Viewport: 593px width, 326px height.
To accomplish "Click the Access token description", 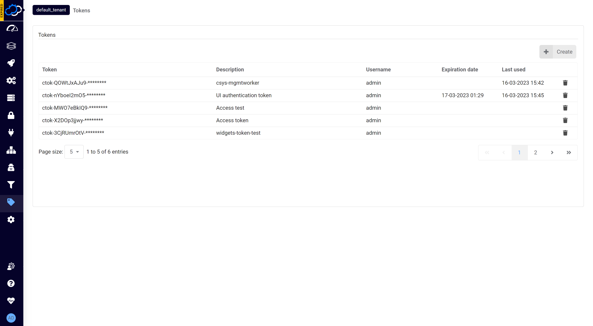I will [x=232, y=121].
